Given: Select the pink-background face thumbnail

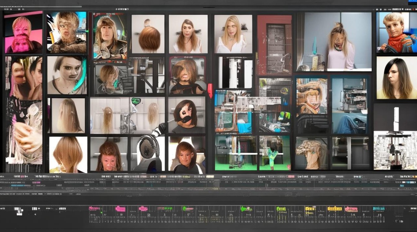Looking at the screenshot, I should coord(23,32).
